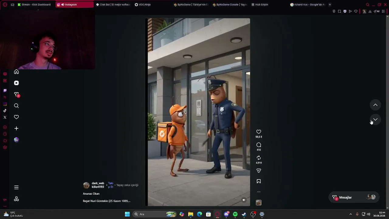Screen dimensions: 389x219
Task: Switch to the Chat Bot tab
Action: [113, 5]
